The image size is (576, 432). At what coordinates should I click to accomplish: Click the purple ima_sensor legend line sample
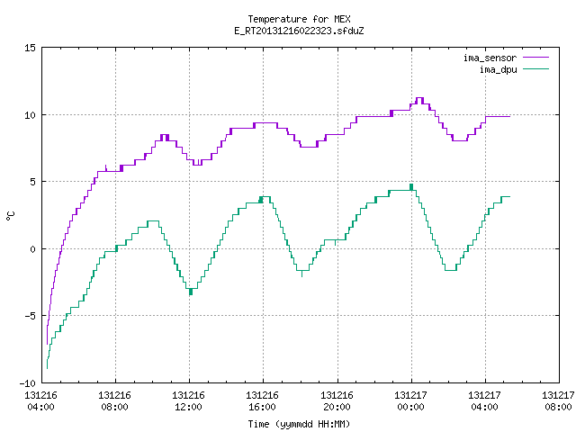[535, 58]
